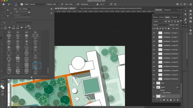This screenshot has height=108, width=193.
Task: Lock transparent pixels icon
Action: tap(157, 28)
